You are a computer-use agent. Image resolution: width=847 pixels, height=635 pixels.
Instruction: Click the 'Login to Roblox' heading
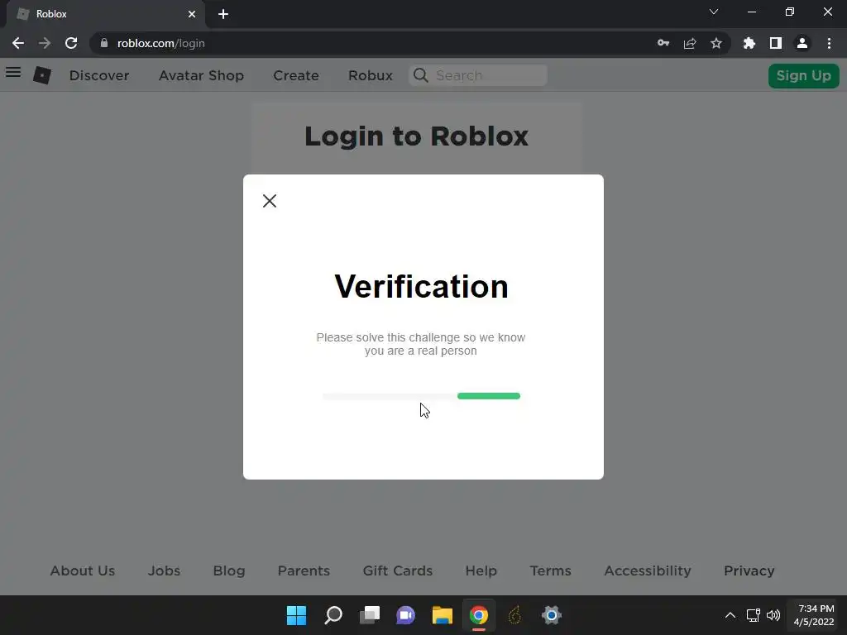(417, 136)
